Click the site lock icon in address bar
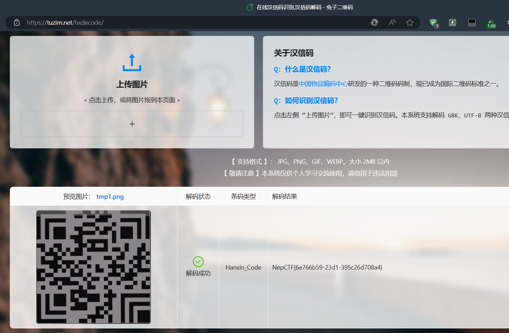Viewport: 509px width, 333px height. [17, 23]
